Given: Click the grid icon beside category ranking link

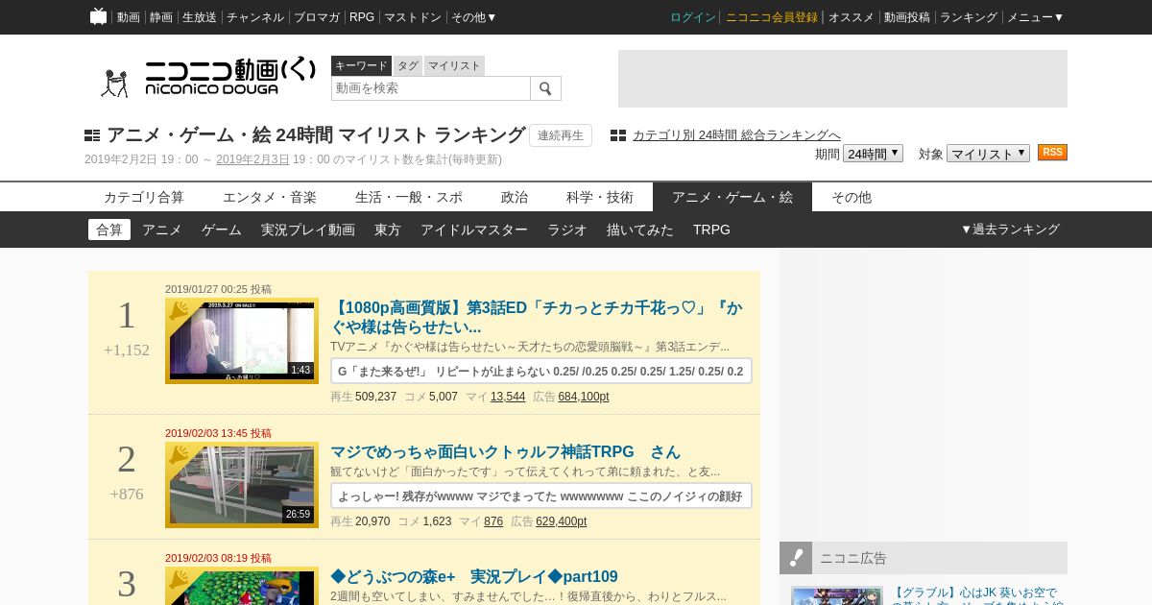Looking at the screenshot, I should 618,135.
